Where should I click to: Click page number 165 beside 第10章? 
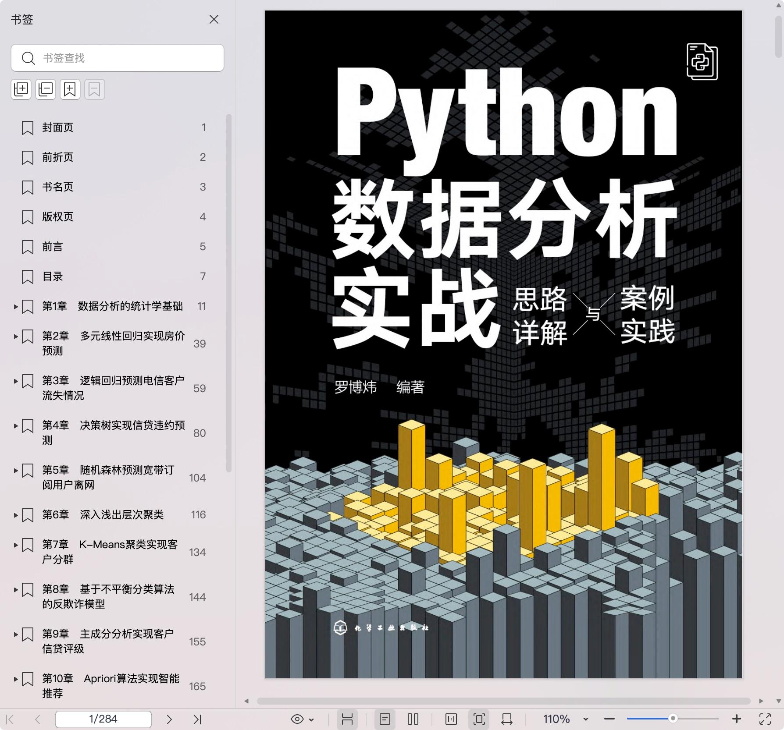click(197, 687)
